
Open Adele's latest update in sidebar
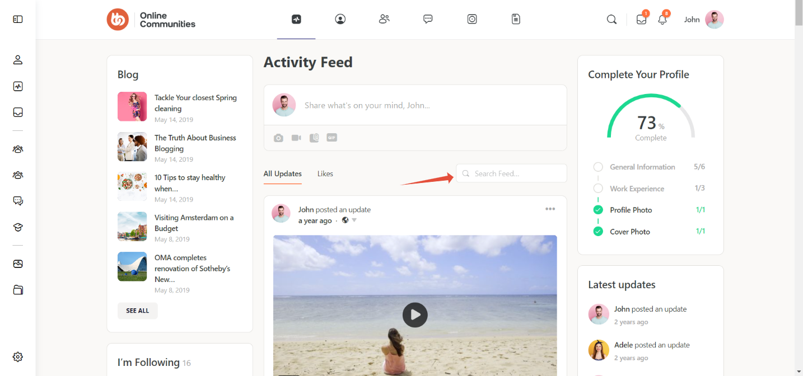652,345
